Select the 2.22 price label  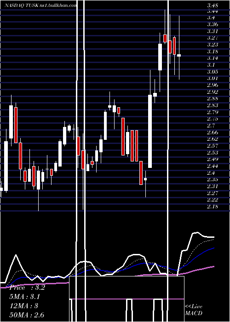click(213, 200)
